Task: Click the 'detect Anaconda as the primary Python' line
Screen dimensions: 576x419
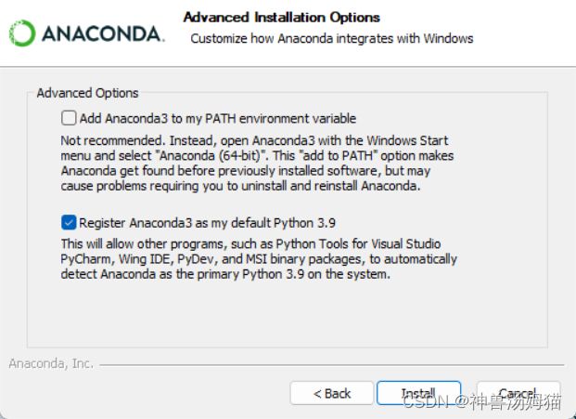Action: pyautogui.click(x=225, y=274)
